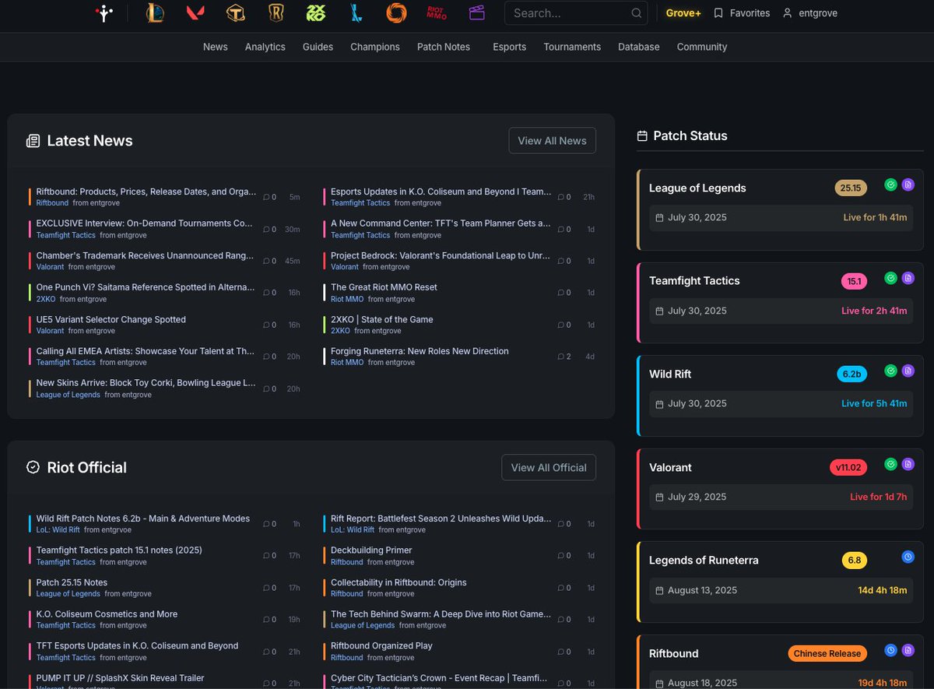This screenshot has height=689, width=934.
Task: Open purple patch notes icon for League of Legends
Action: (x=908, y=185)
